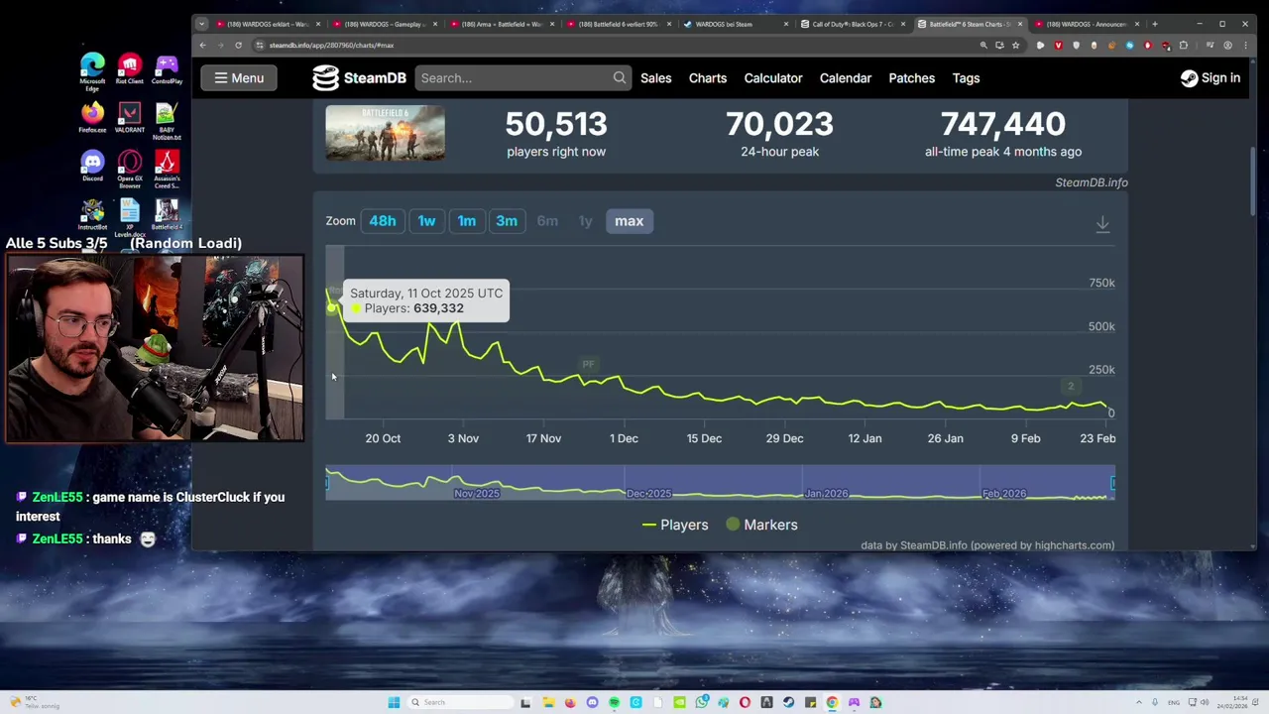Set chart zoom to max
Viewport: 1269px width, 714px height.
[x=629, y=221]
